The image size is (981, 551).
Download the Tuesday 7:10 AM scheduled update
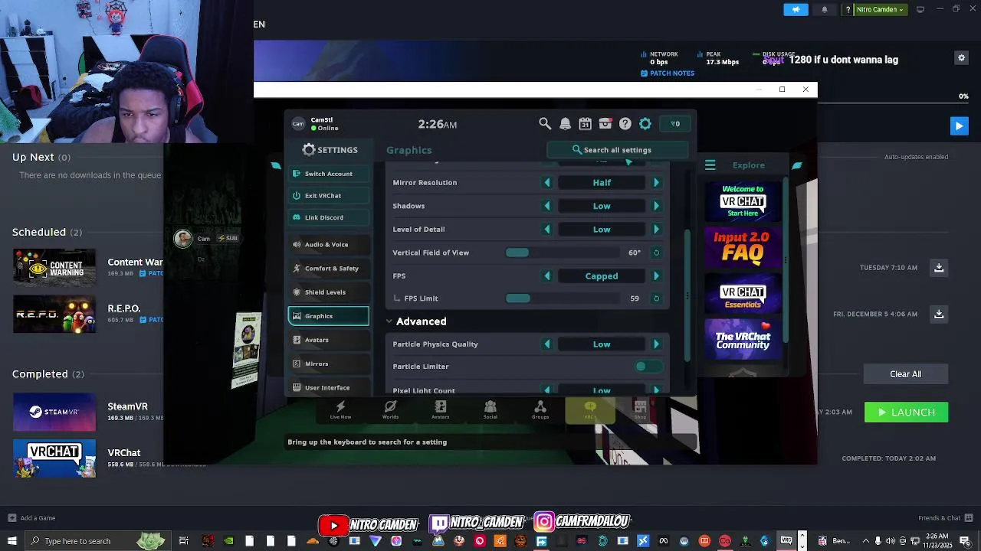[939, 268]
